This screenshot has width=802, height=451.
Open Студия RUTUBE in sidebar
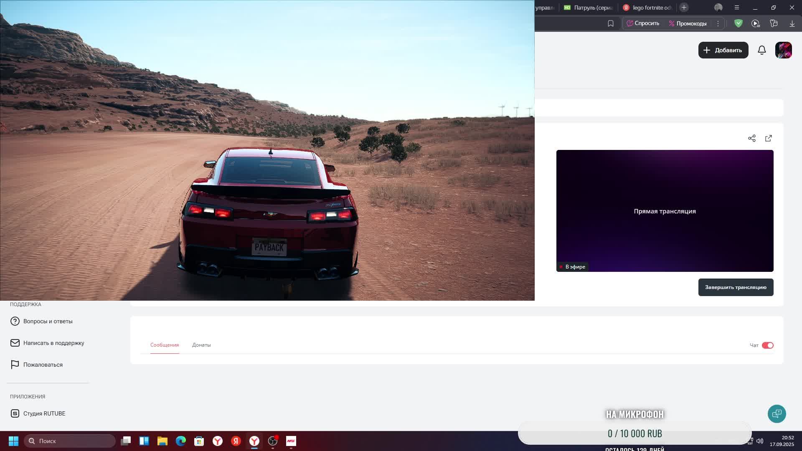click(x=44, y=413)
